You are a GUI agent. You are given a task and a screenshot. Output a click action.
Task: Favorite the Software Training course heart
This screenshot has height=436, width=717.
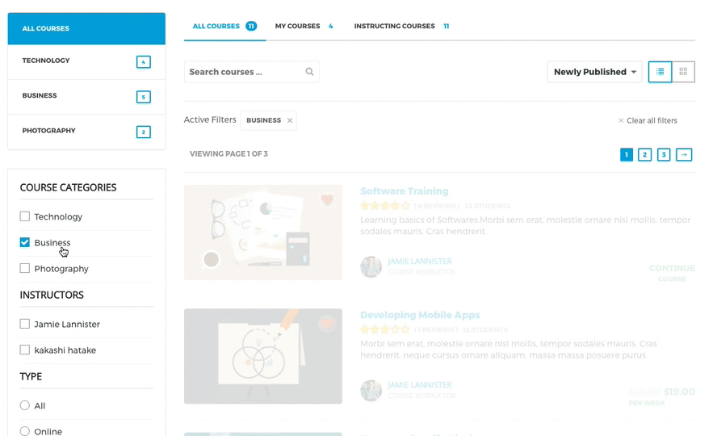pyautogui.click(x=327, y=200)
